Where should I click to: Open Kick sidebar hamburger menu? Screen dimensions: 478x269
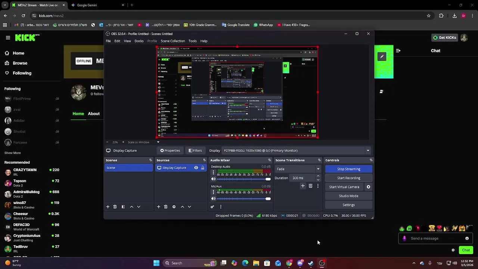(8, 37)
